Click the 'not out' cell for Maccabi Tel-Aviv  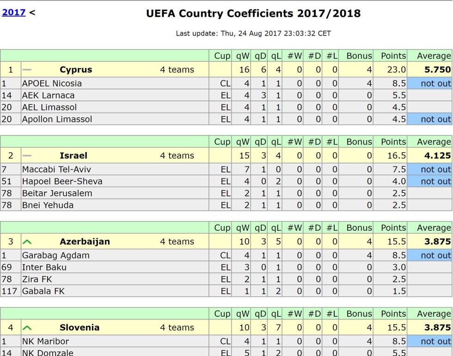(429, 169)
